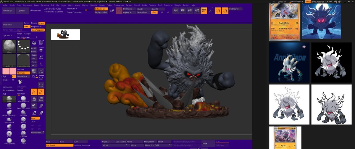
Task: Click the Divide button
Action: 208,143
